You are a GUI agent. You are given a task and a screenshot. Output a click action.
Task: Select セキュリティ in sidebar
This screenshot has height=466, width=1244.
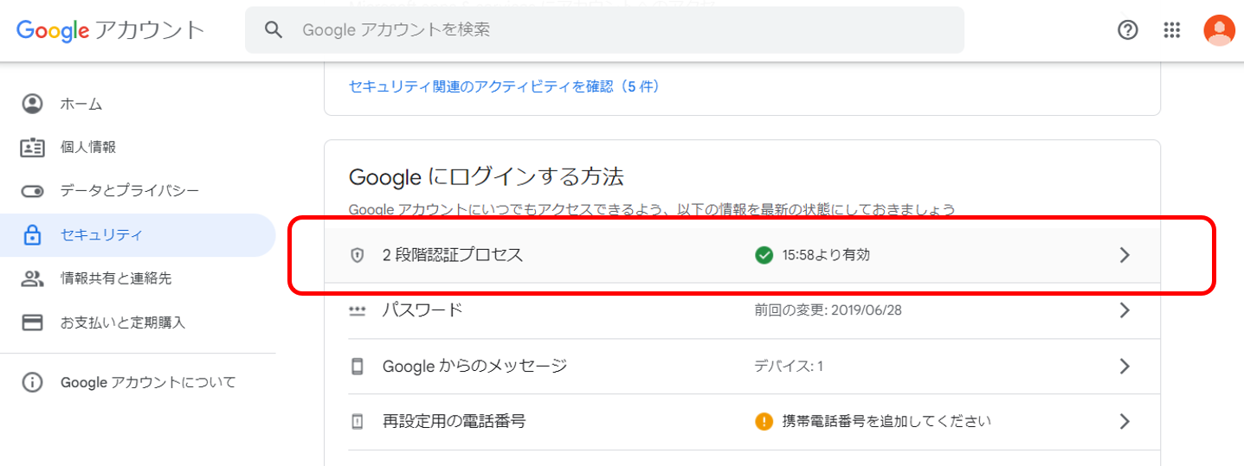[138, 235]
